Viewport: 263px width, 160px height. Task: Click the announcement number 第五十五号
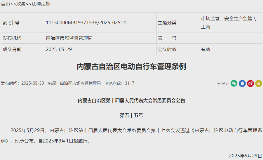tap(131, 115)
